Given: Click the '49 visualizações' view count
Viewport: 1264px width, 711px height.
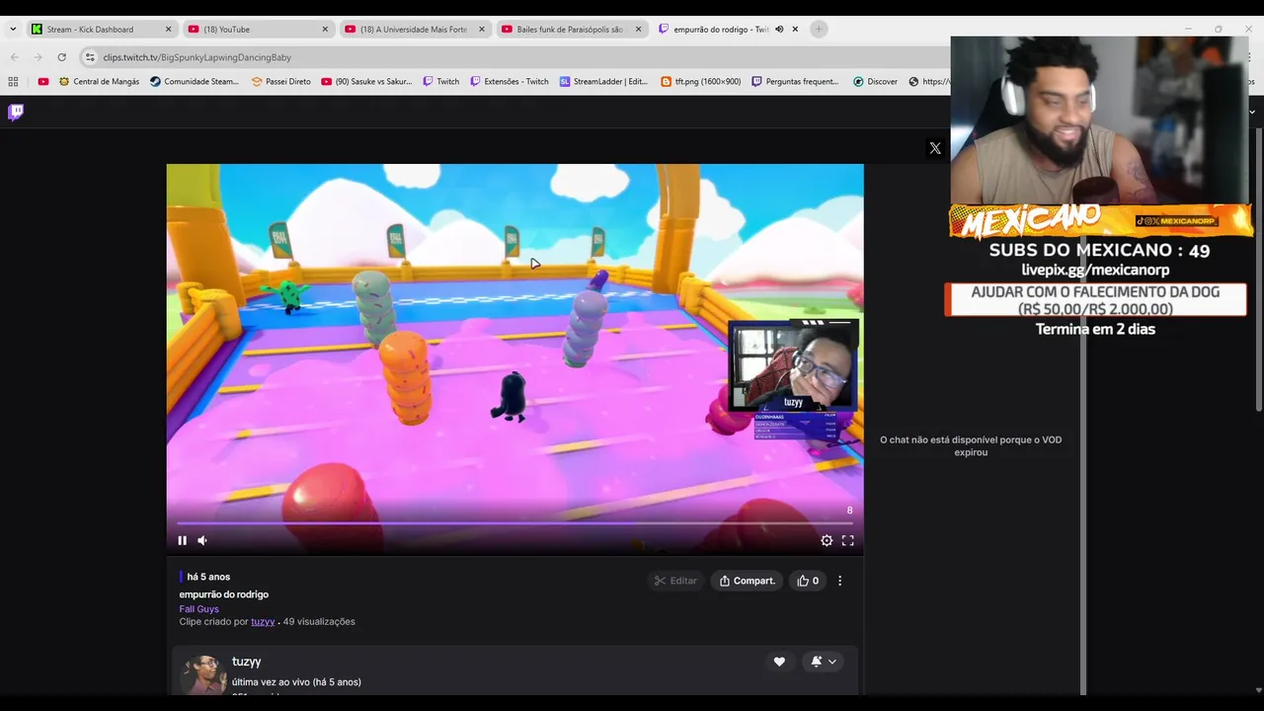Looking at the screenshot, I should [x=319, y=622].
